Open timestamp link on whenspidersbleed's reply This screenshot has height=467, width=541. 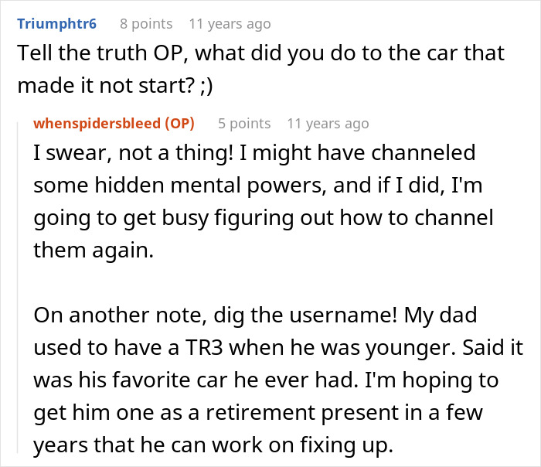tap(328, 124)
